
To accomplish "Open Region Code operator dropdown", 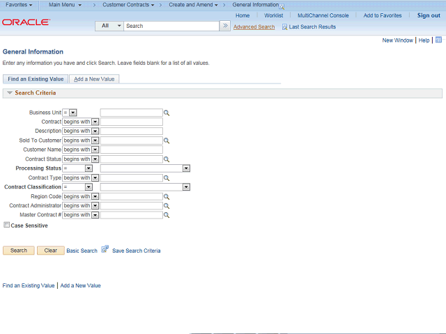I will (95, 196).
